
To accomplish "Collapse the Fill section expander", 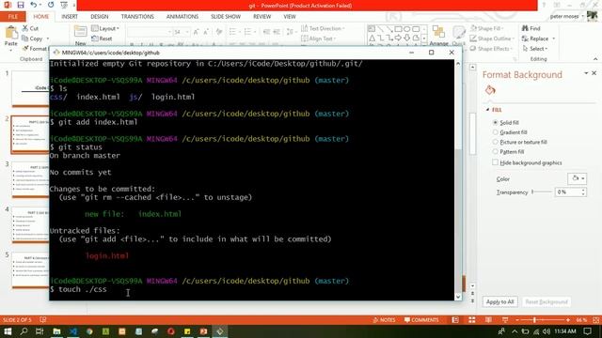I will click(x=487, y=110).
